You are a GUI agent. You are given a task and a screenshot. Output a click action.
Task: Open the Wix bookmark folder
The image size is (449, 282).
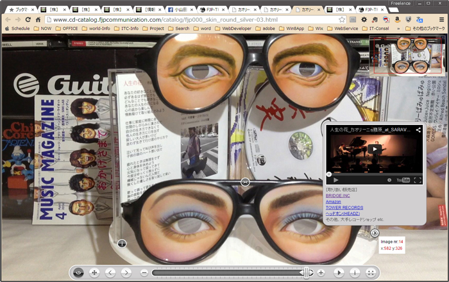tap(316, 29)
